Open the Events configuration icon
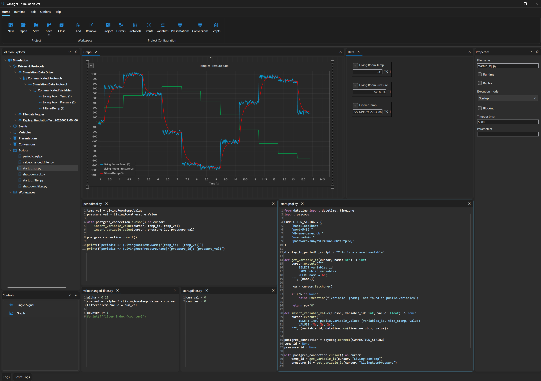Image resolution: width=541 pixels, height=381 pixels. [149, 25]
